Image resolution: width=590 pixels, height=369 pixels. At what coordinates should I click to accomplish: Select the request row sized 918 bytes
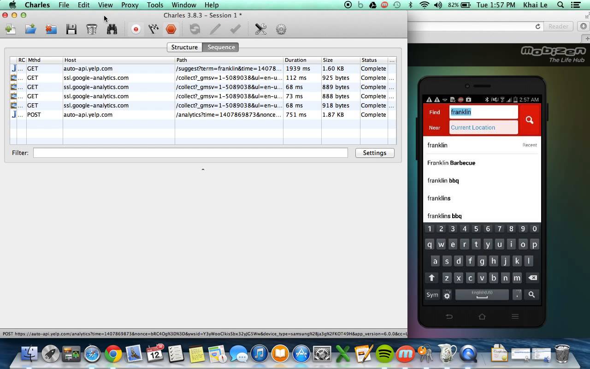pos(203,105)
